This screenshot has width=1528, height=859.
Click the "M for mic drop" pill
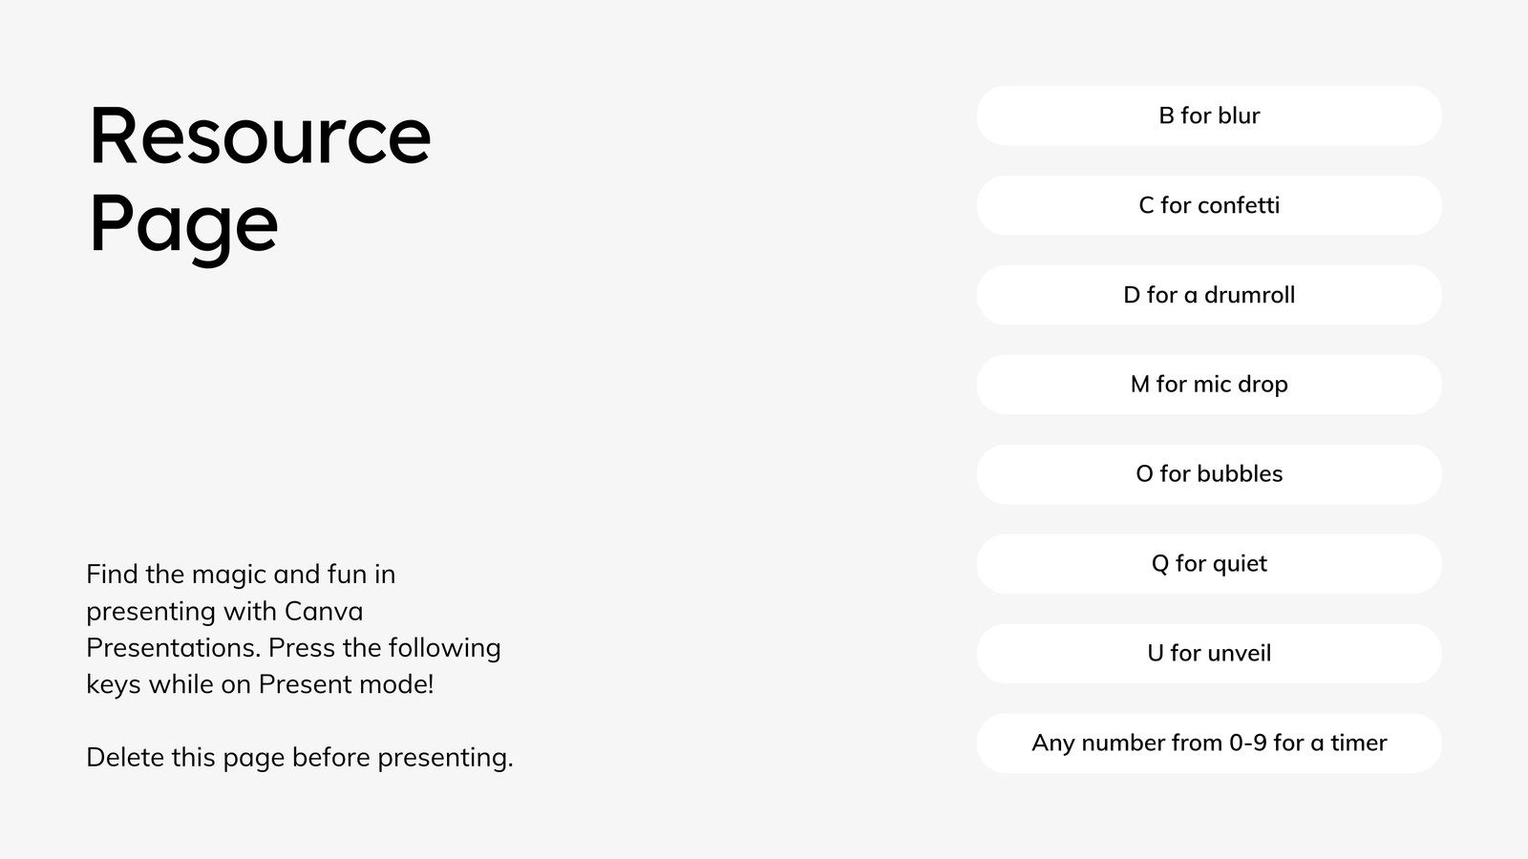point(1209,385)
